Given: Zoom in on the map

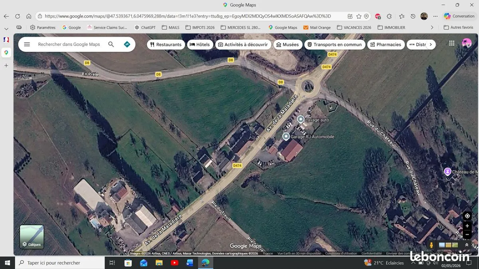Looking at the screenshot, I should [467, 226].
